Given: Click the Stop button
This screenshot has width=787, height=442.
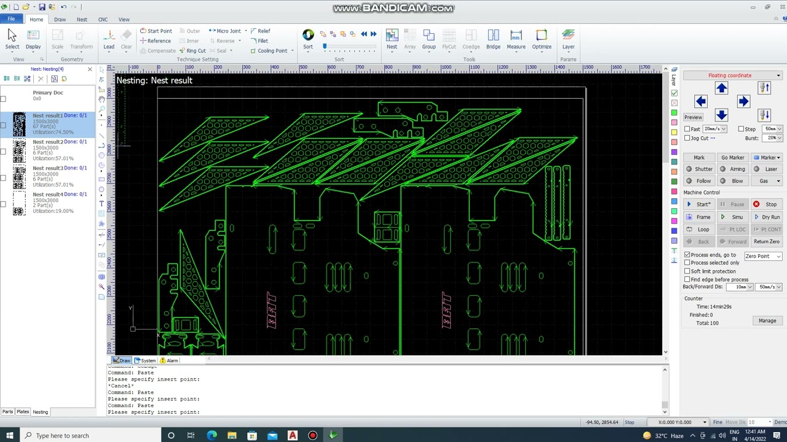Looking at the screenshot, I should (x=767, y=204).
